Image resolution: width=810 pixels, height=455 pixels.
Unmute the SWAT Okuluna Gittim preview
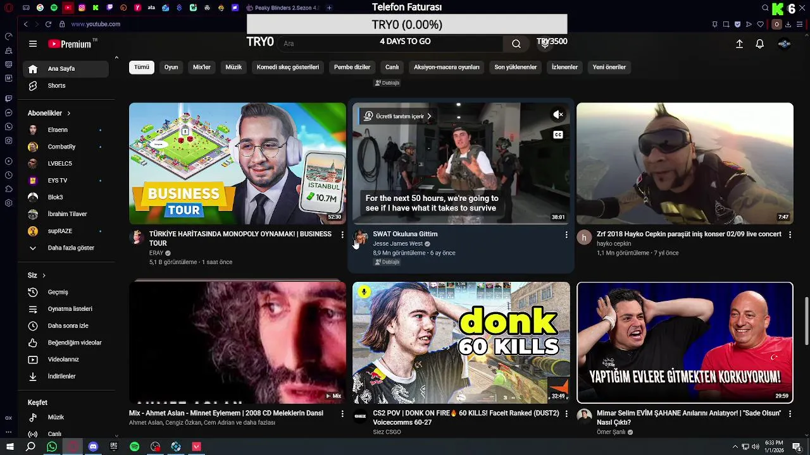558,115
